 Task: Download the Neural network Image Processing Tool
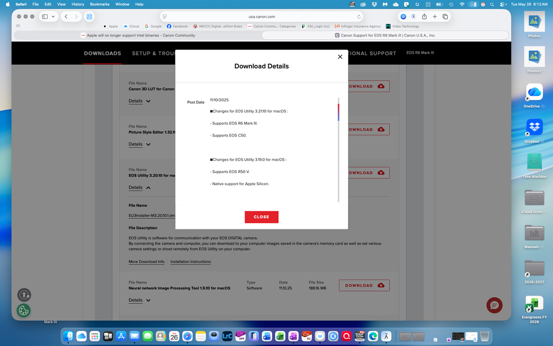364,285
